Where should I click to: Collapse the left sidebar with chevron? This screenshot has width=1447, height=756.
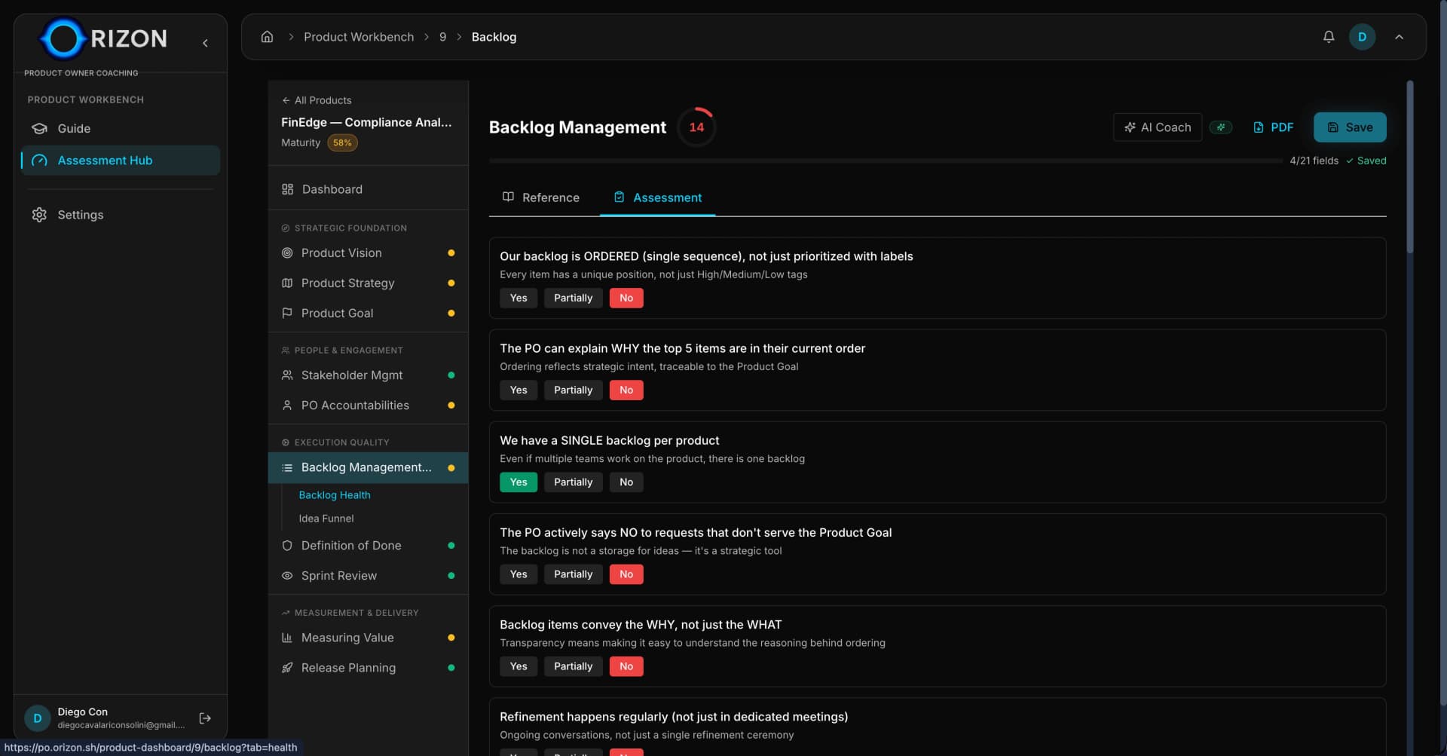coord(205,43)
